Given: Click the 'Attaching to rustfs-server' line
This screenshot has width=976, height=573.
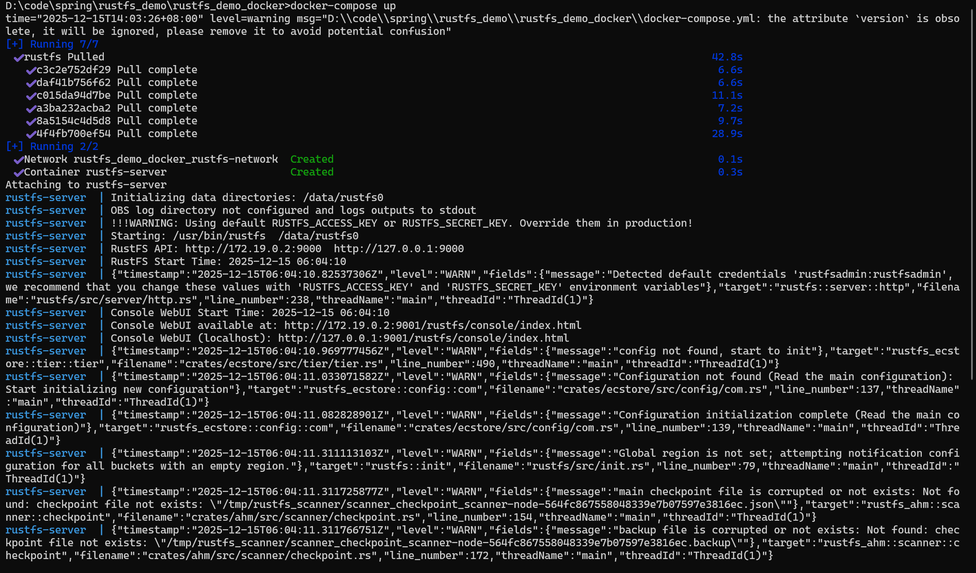Looking at the screenshot, I should tap(86, 185).
